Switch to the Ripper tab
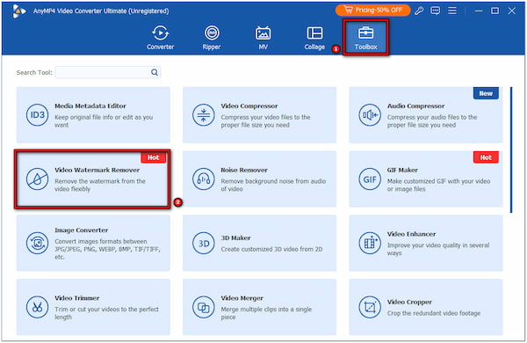 tap(212, 37)
